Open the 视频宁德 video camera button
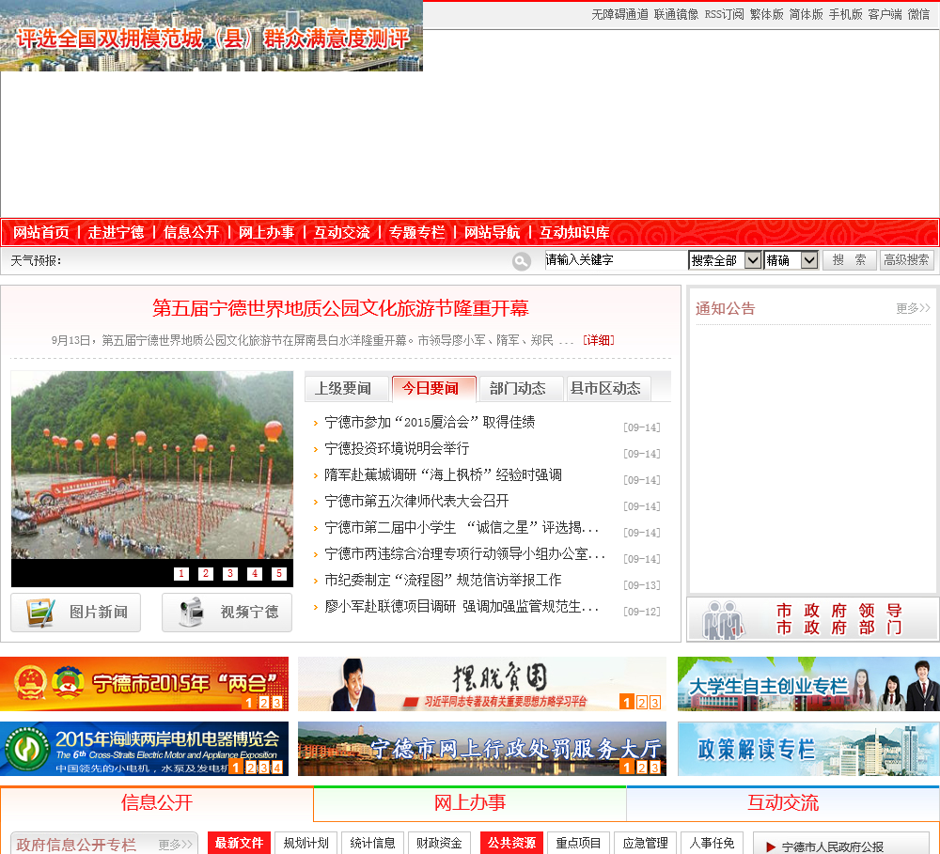Viewport: 940px width, 854px height. click(x=227, y=613)
